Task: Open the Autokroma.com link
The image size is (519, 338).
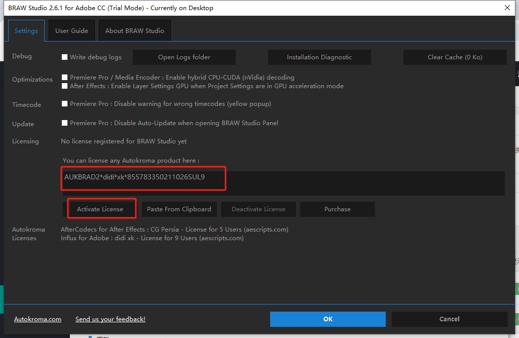Action: click(38, 319)
